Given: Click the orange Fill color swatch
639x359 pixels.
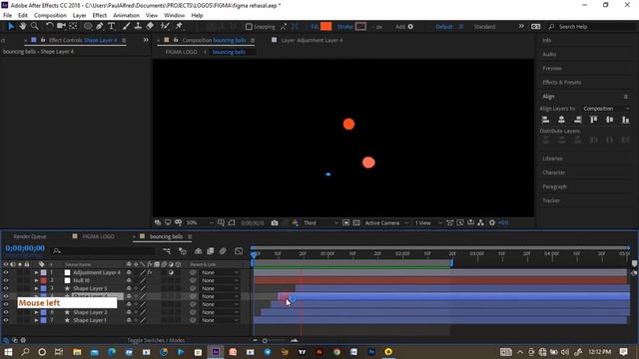Looking at the screenshot, I should click(x=325, y=27).
